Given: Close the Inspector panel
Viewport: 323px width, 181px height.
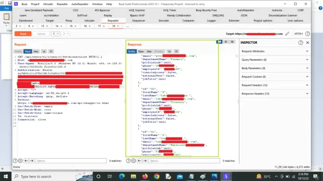Looking at the screenshot, I should click(308, 43).
